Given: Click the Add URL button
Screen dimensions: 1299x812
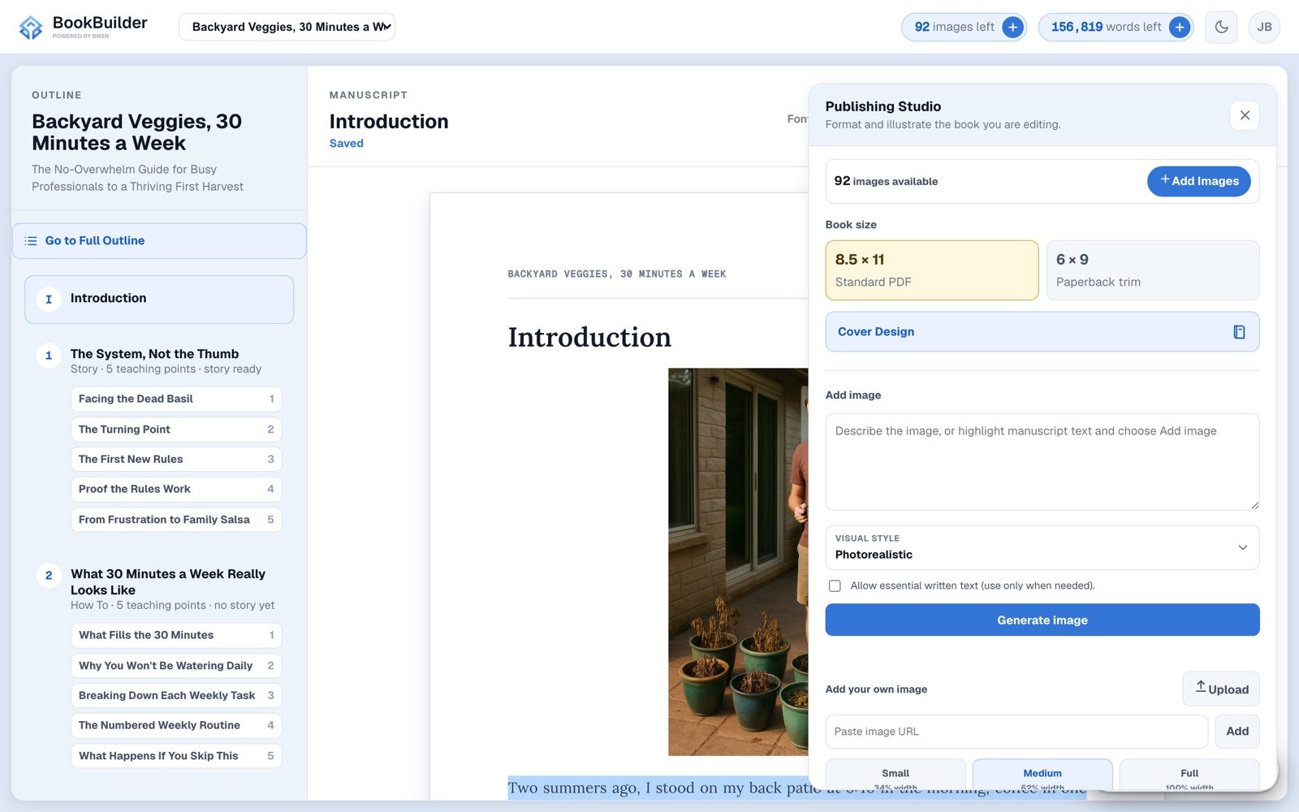Looking at the screenshot, I should pyautogui.click(x=1236, y=732).
